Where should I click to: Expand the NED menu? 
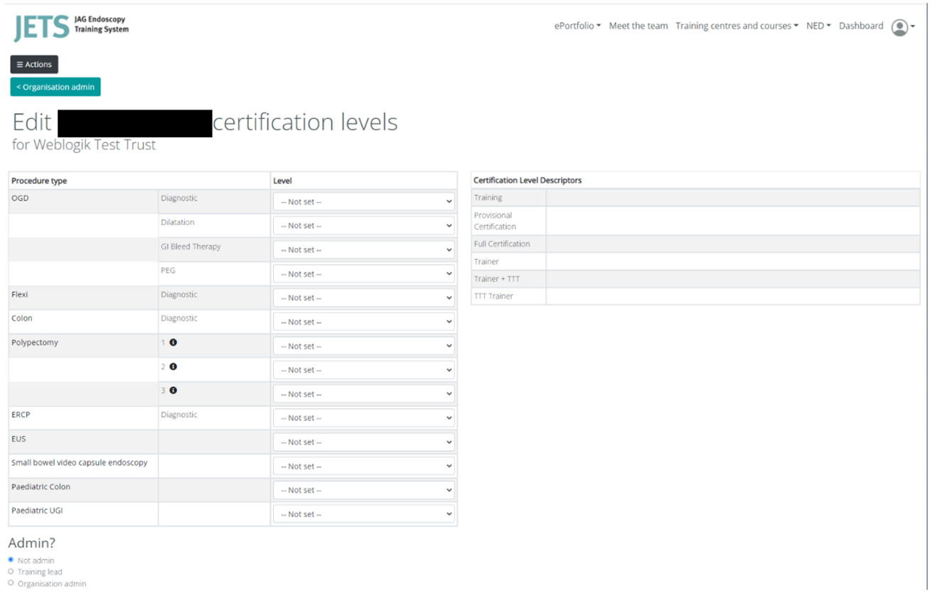click(818, 26)
